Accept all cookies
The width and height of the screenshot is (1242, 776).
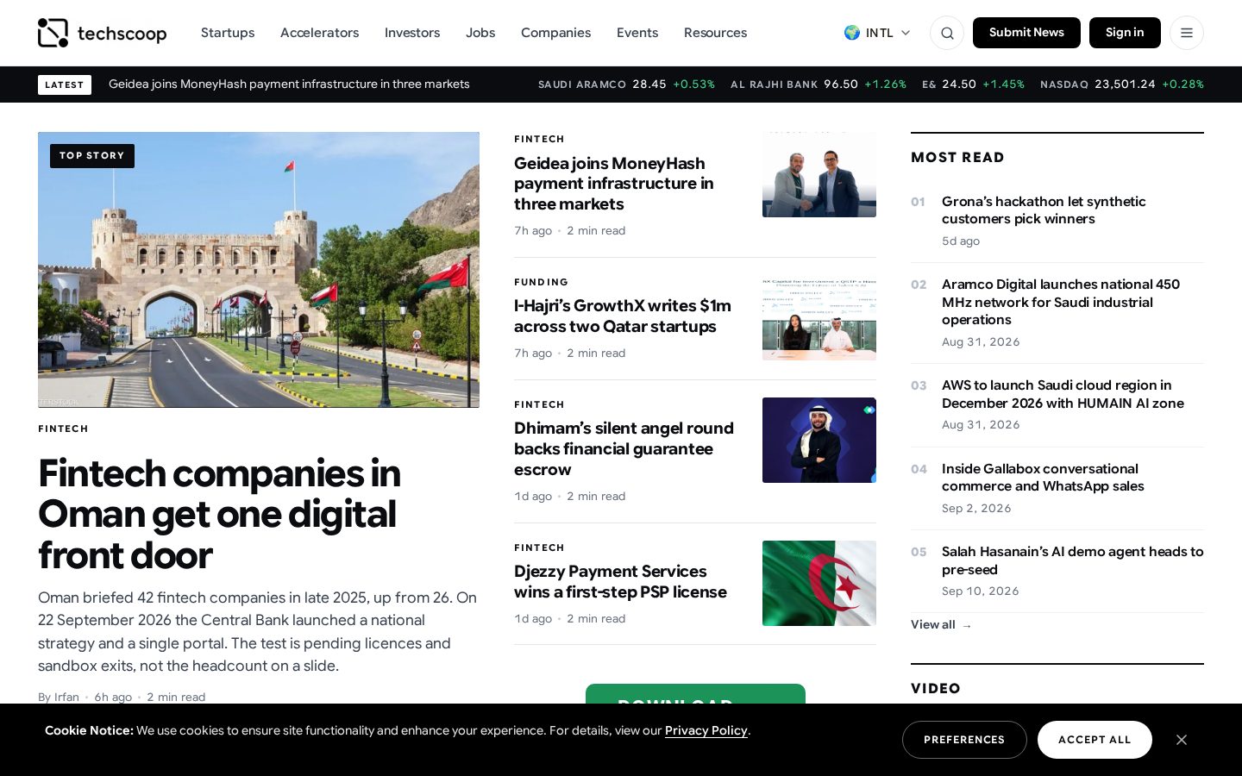(1095, 740)
